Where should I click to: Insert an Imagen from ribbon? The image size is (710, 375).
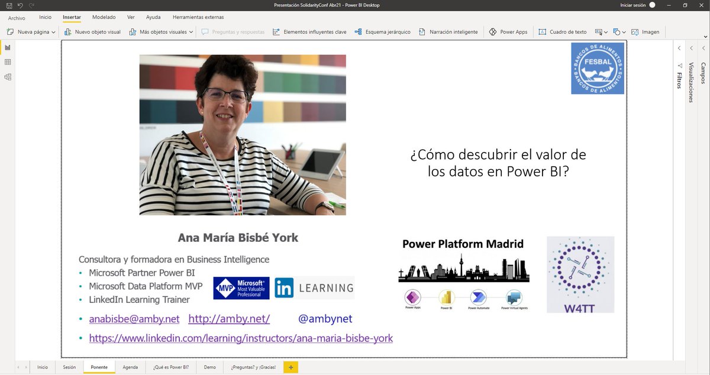tap(646, 32)
